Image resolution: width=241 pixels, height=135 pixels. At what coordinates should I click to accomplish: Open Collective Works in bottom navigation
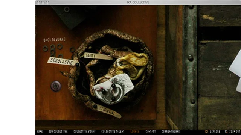tap(84, 132)
